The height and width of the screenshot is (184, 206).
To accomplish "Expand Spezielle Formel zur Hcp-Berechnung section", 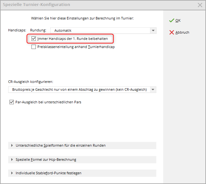I will (x=46, y=160).
